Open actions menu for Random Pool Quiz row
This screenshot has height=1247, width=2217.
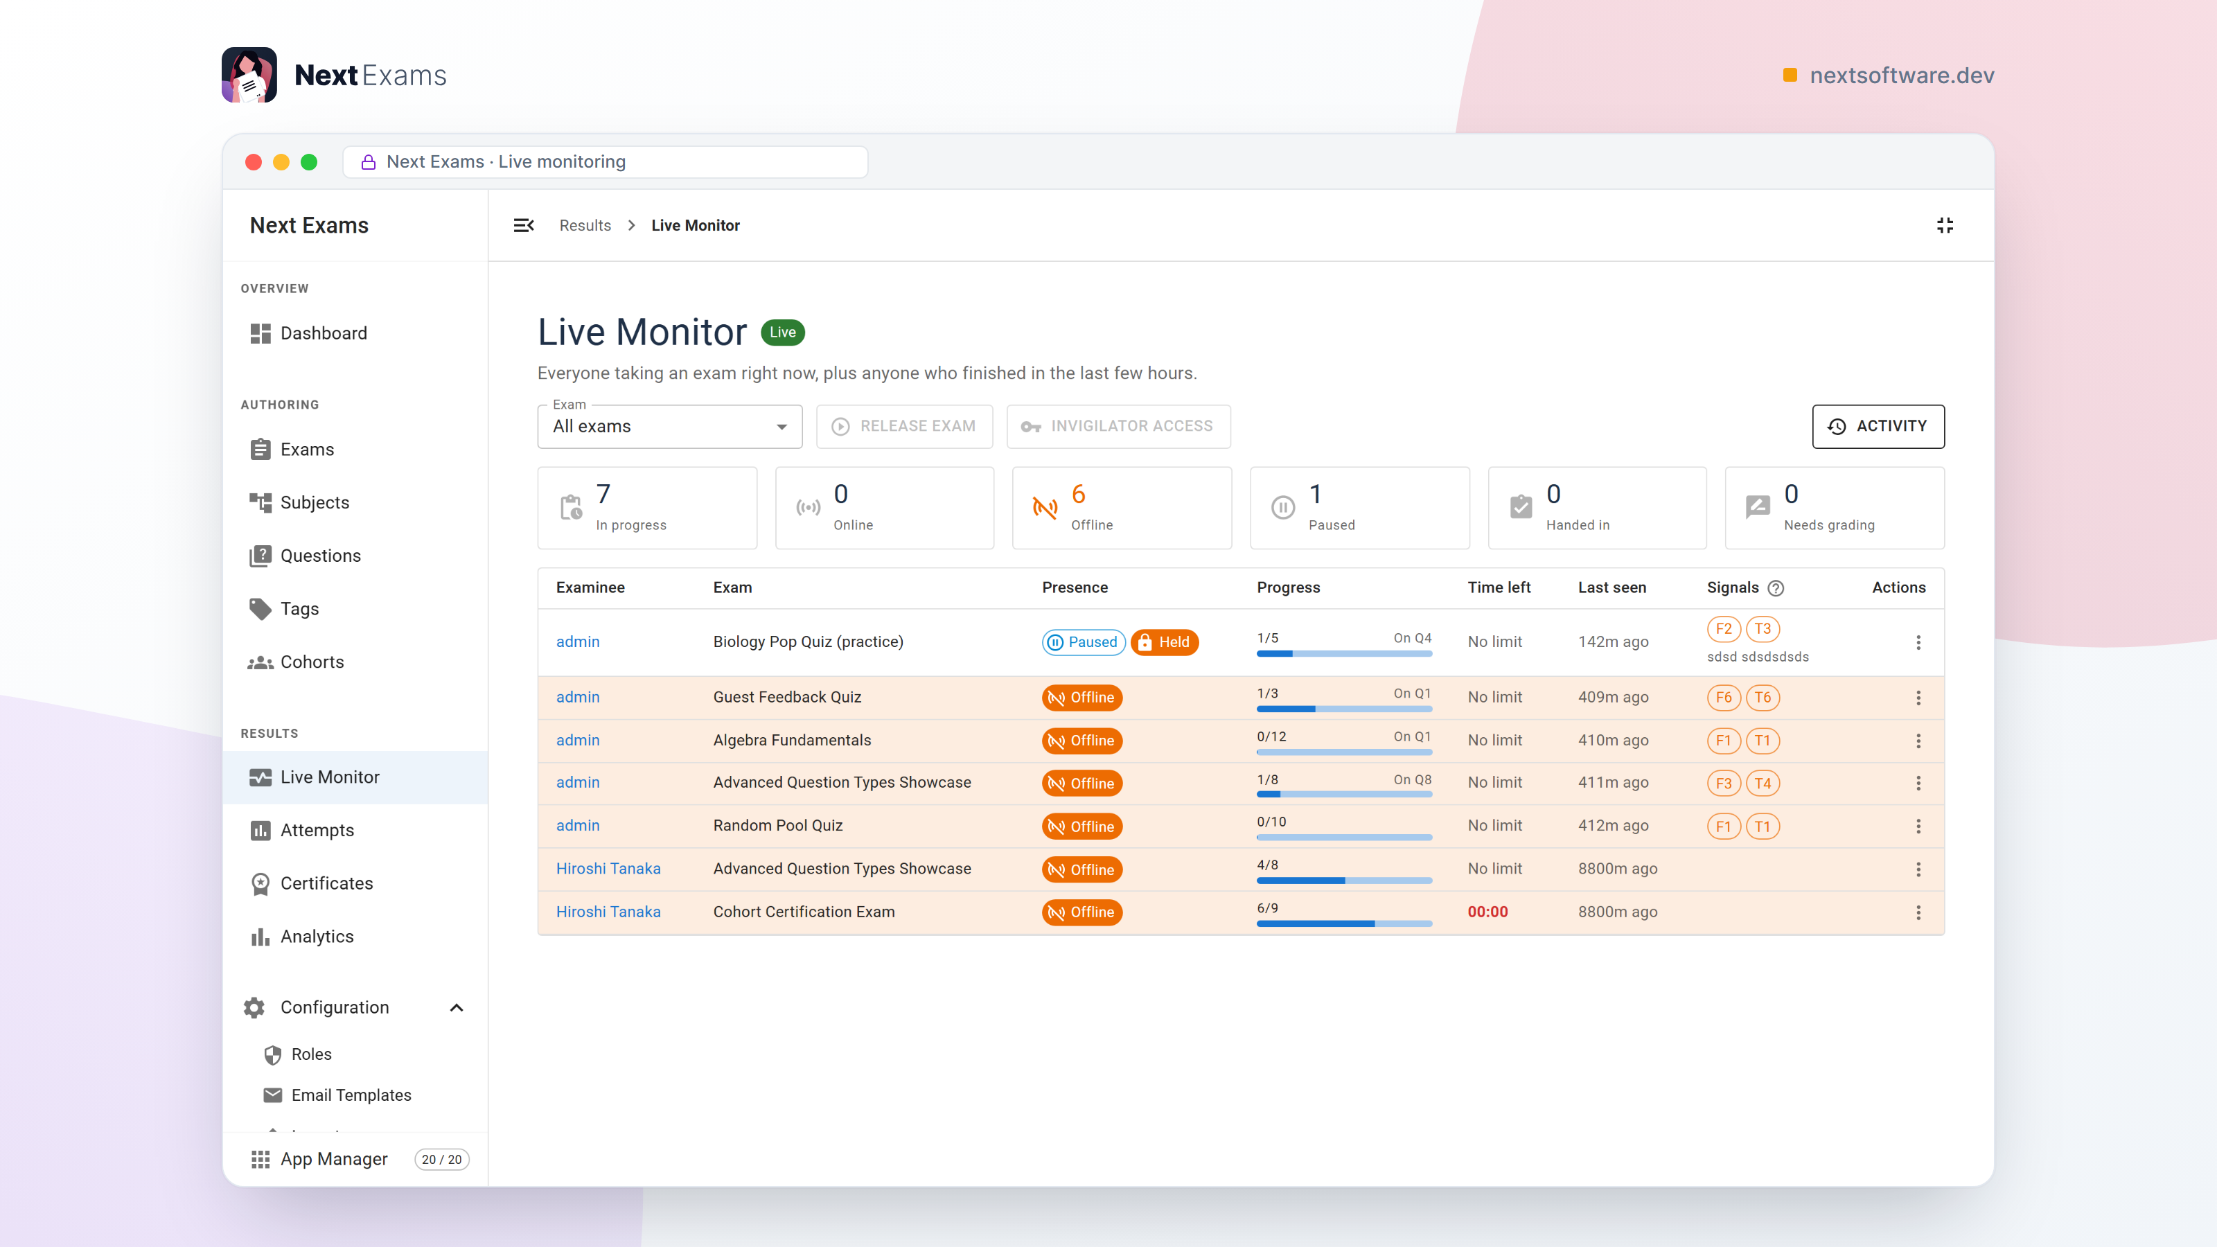pyautogui.click(x=1918, y=826)
